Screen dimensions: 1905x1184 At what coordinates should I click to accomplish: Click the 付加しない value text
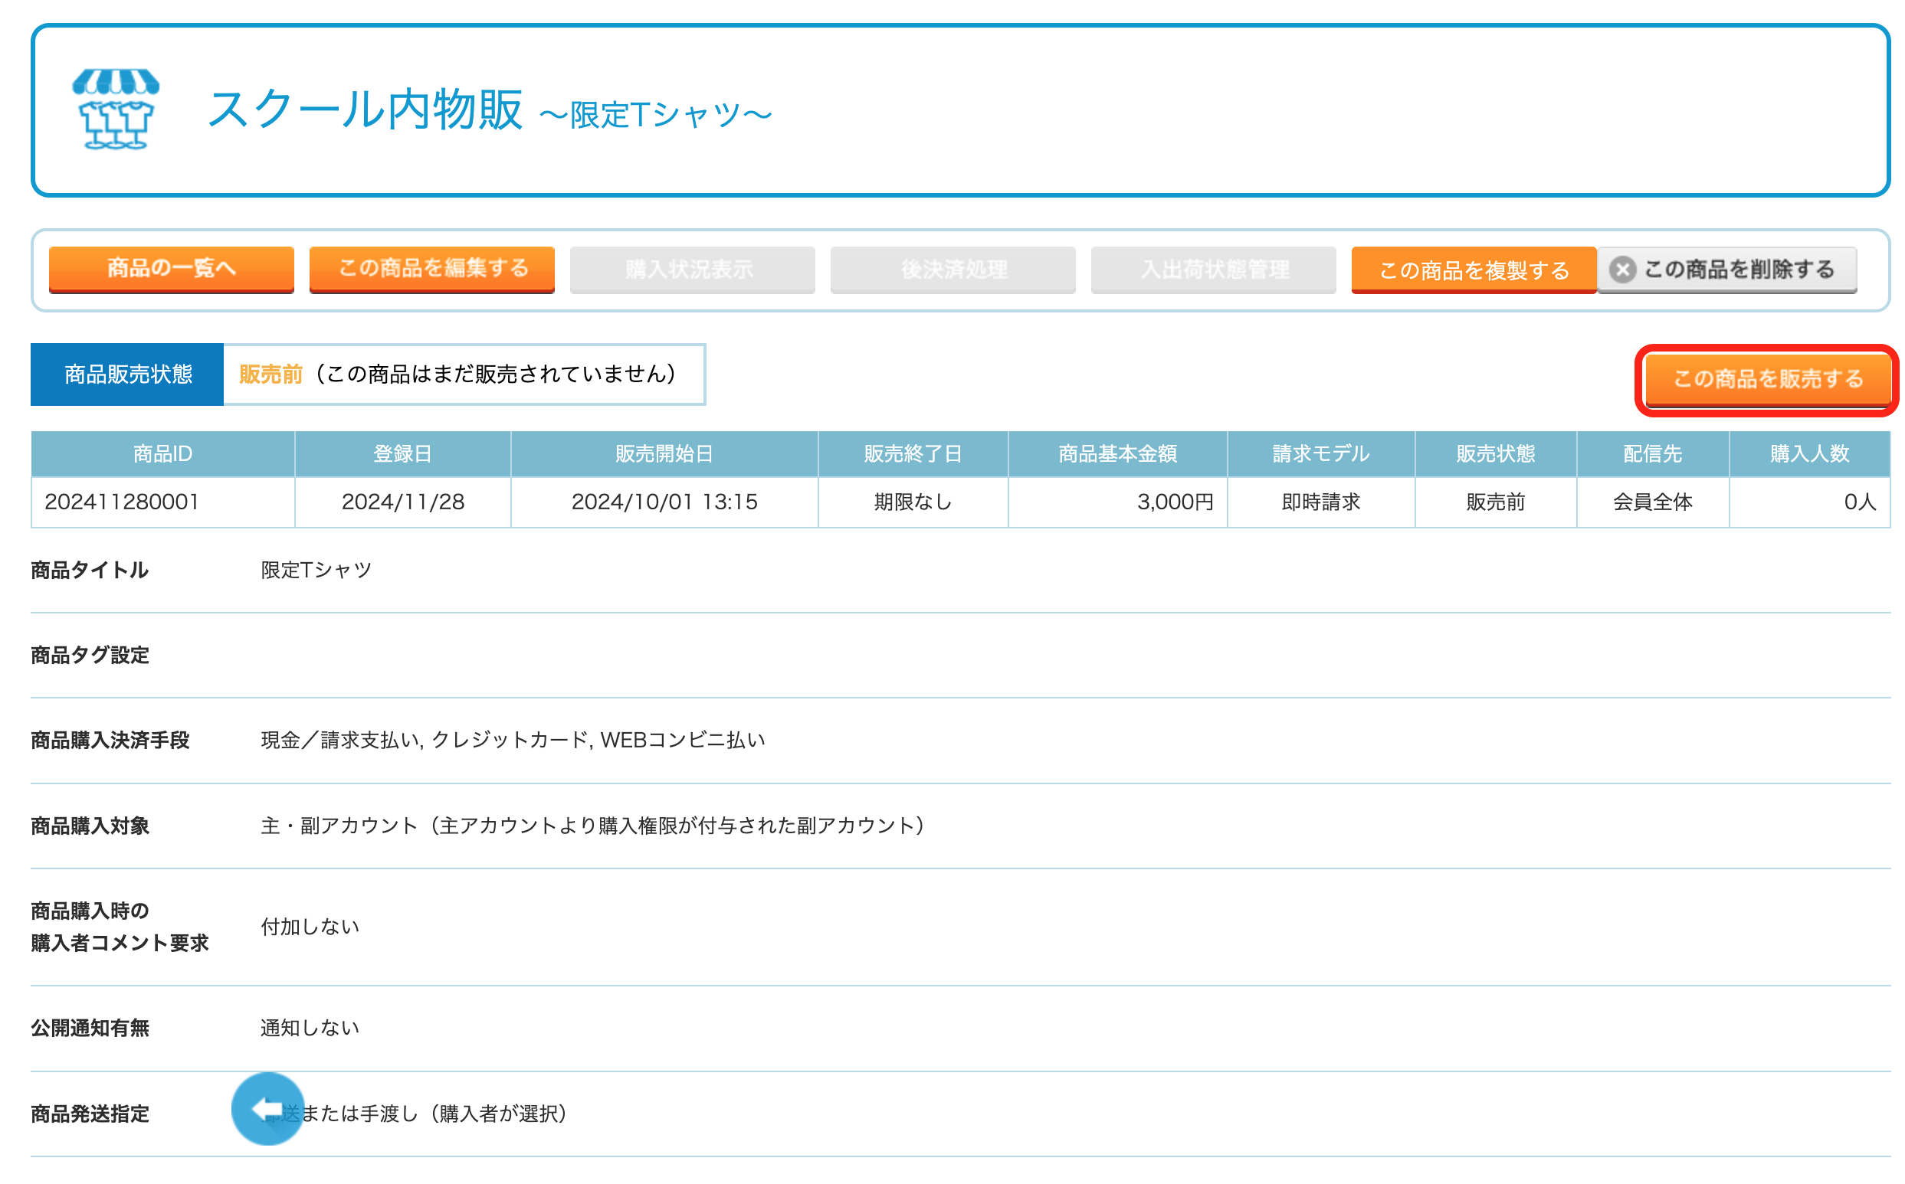point(310,927)
